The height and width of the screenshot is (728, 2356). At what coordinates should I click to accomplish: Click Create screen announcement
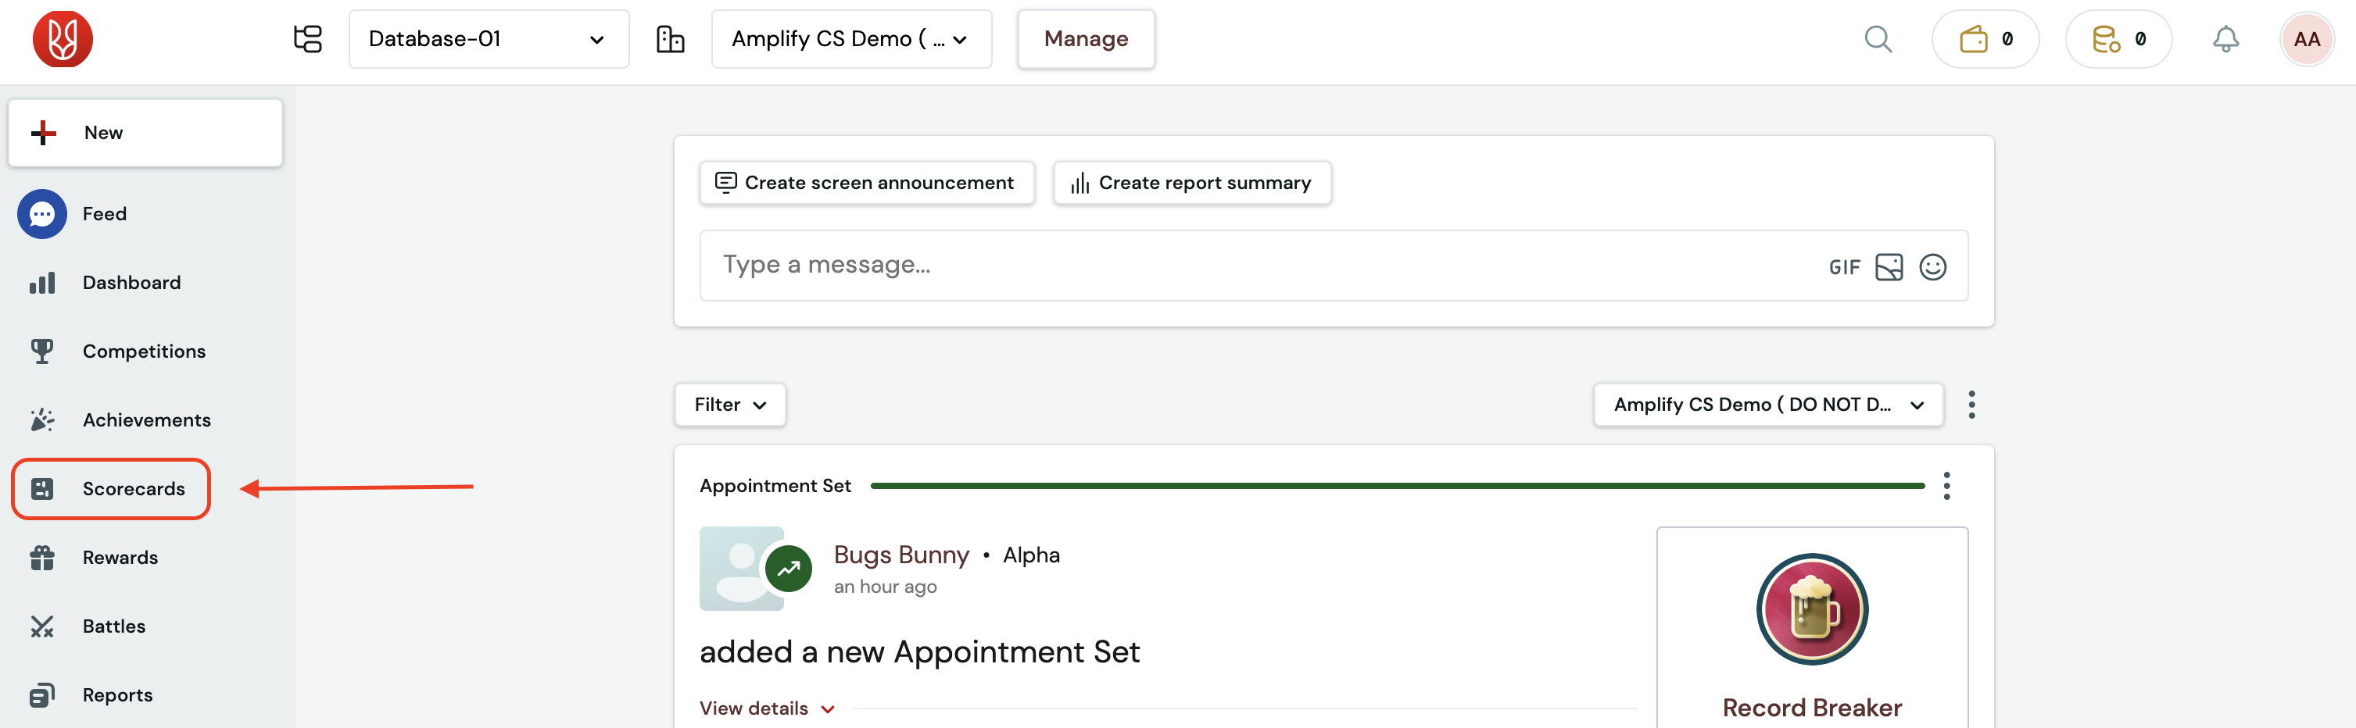pyautogui.click(x=866, y=183)
